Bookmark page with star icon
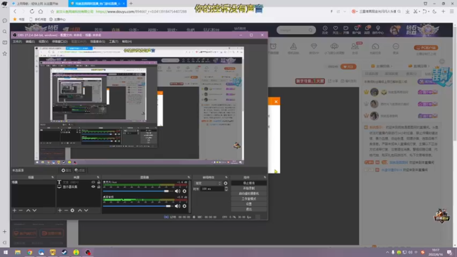The width and height of the screenshot is (457, 257). pyautogui.click(x=52, y=11)
